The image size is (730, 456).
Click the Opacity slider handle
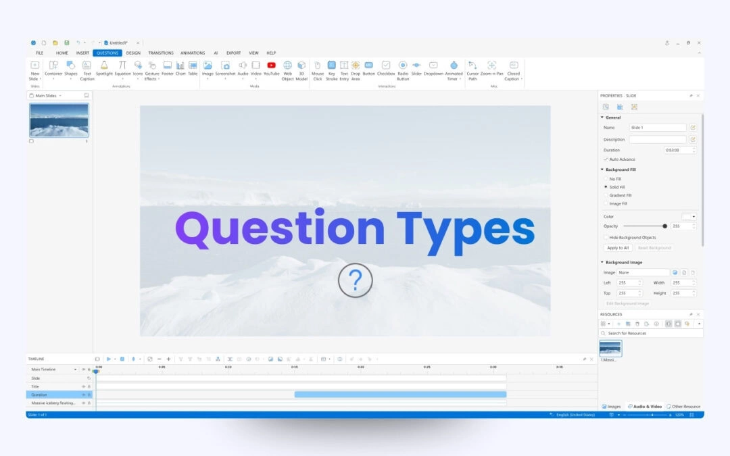click(x=665, y=226)
